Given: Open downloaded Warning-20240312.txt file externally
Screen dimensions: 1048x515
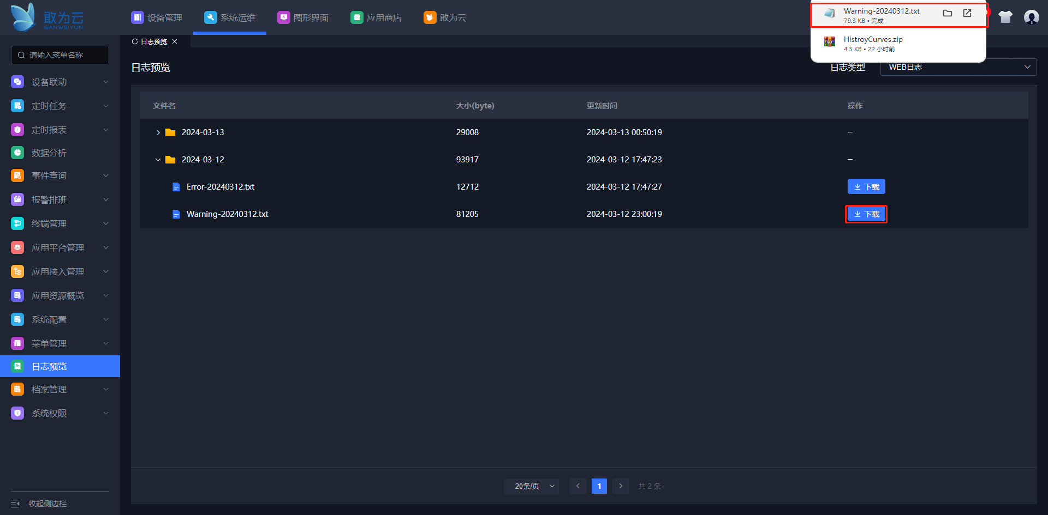Looking at the screenshot, I should (x=967, y=13).
